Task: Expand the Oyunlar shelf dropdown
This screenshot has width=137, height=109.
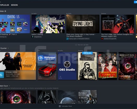Action: (x=8, y=48)
